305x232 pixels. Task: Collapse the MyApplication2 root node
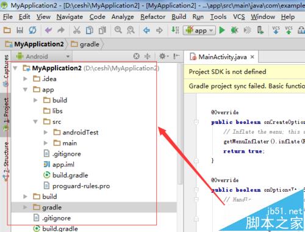15,68
